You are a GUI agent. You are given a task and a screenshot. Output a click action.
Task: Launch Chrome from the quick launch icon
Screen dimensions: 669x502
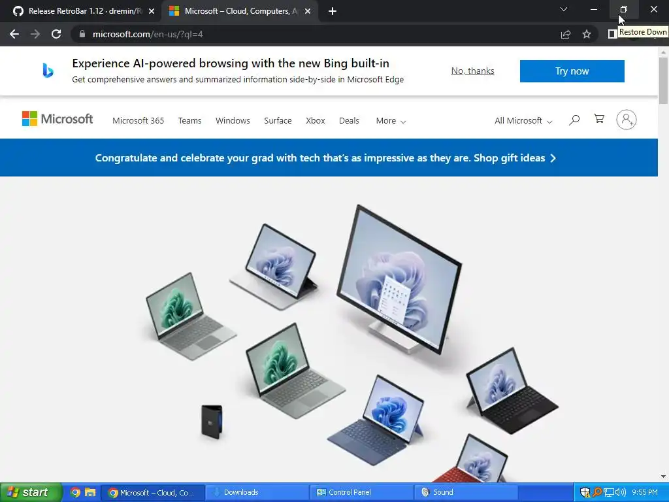75,492
